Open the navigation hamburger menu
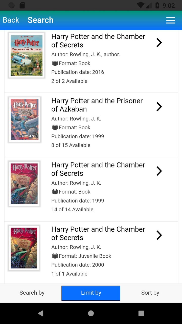This screenshot has width=182, height=324. coord(171,20)
